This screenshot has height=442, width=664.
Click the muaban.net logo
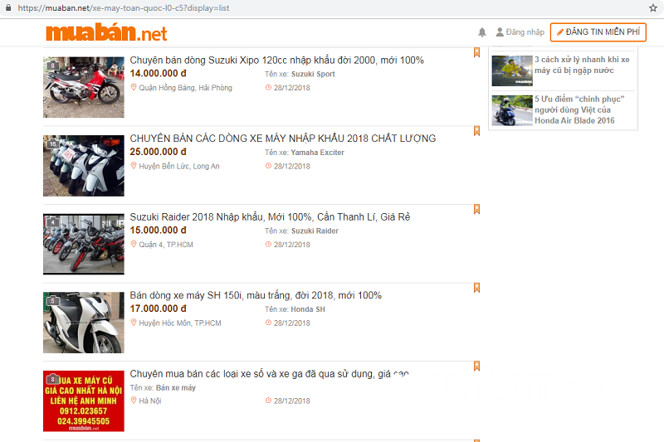click(x=106, y=32)
